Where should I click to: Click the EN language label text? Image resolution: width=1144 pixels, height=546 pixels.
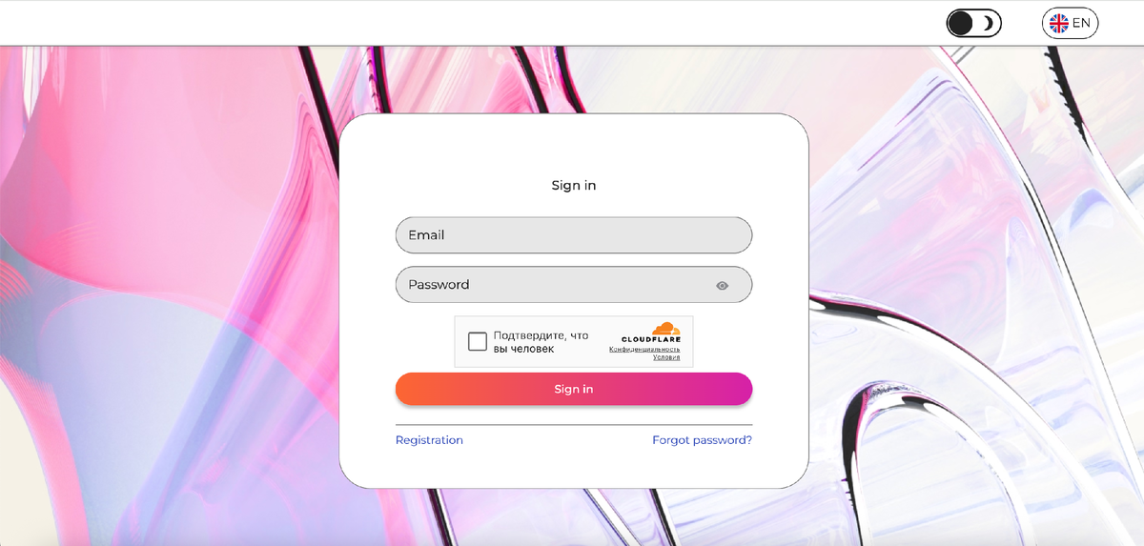(x=1081, y=23)
